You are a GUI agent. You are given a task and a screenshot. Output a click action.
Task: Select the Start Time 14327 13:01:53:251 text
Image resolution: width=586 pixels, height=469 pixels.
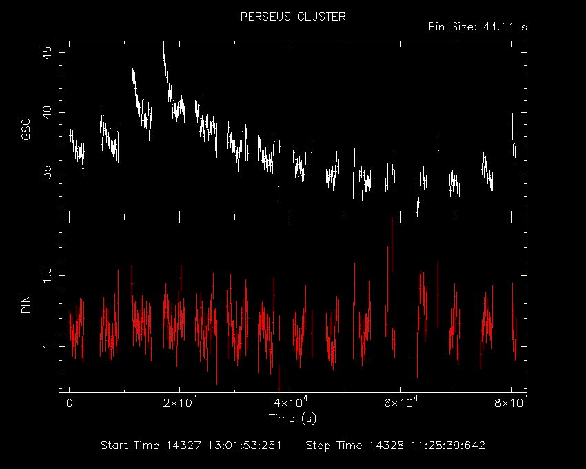(191, 446)
